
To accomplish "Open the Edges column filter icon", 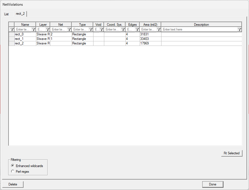I will click(137, 29).
